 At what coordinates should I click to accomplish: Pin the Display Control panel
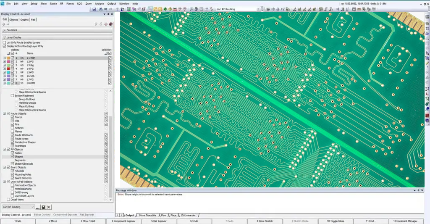[108, 14]
